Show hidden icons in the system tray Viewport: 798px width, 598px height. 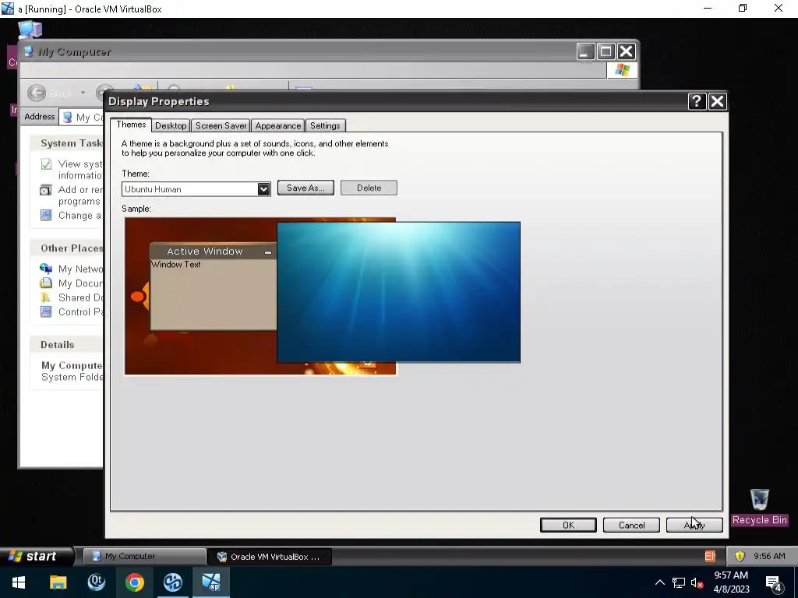[659, 582]
